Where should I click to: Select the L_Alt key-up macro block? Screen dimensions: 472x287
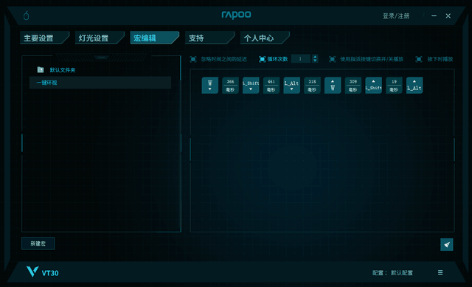[x=414, y=86]
